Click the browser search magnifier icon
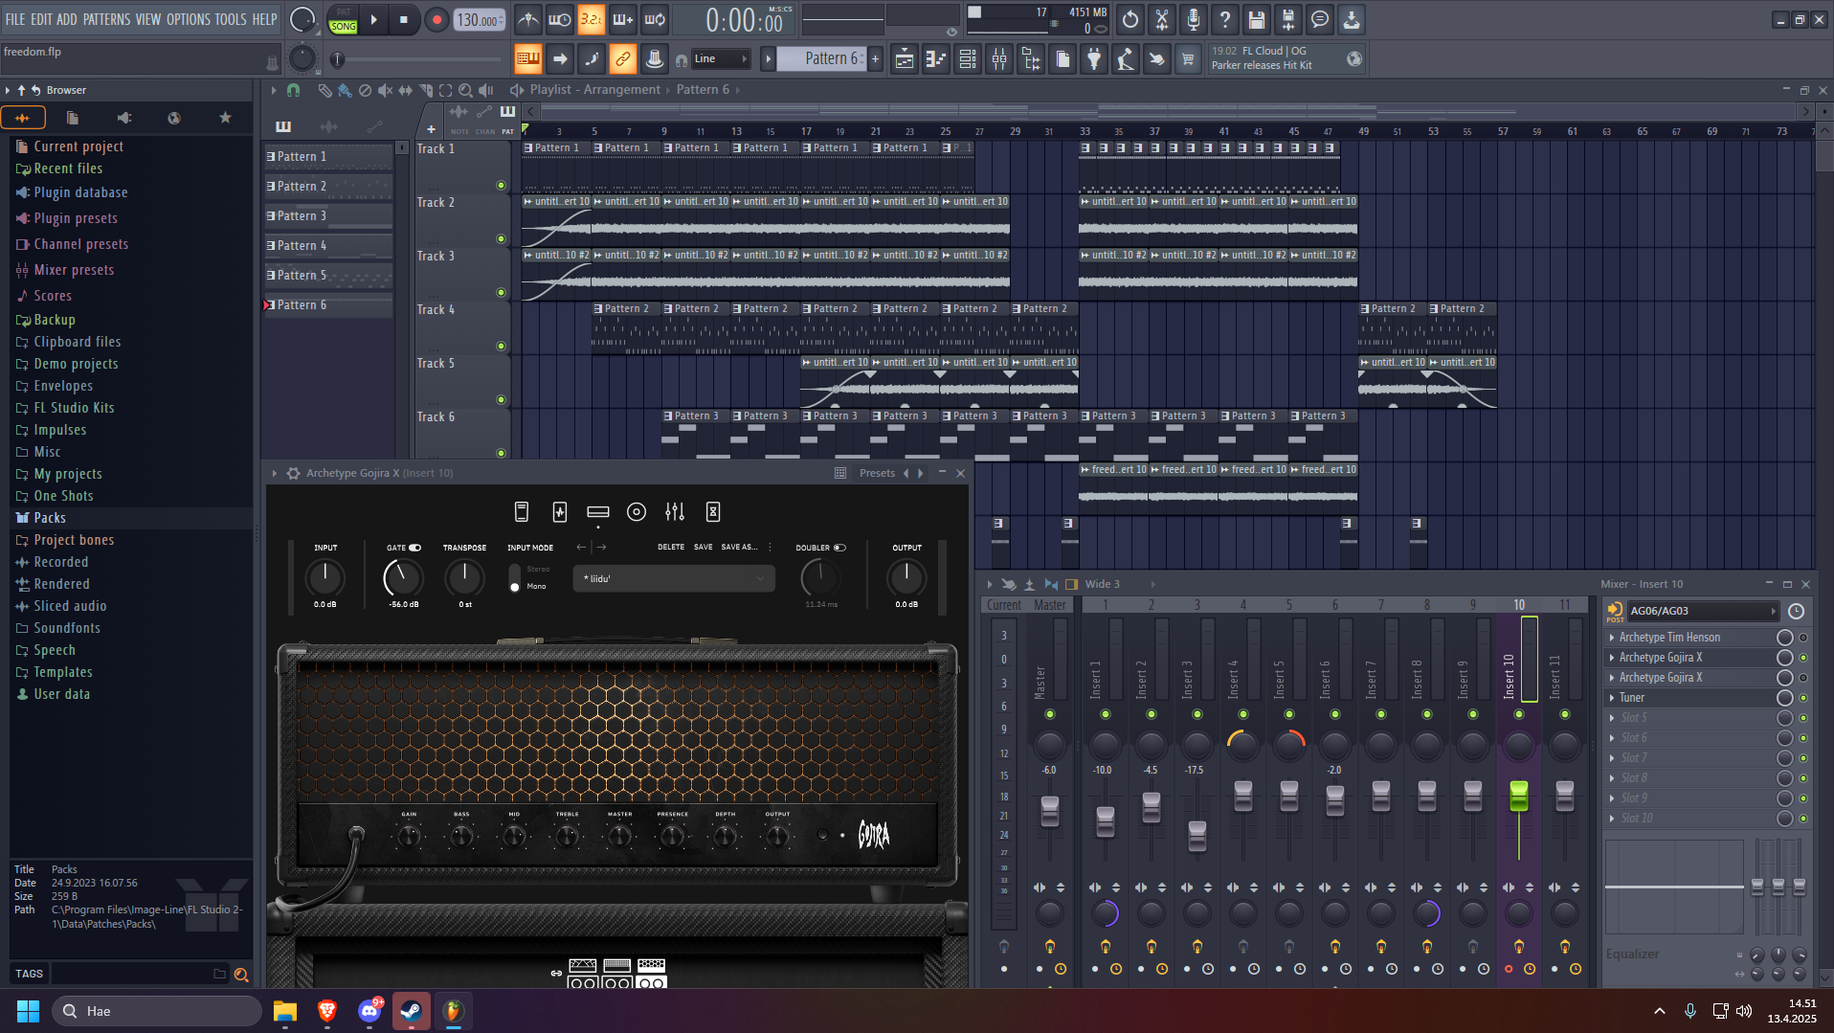This screenshot has height=1033, width=1834. (x=241, y=975)
